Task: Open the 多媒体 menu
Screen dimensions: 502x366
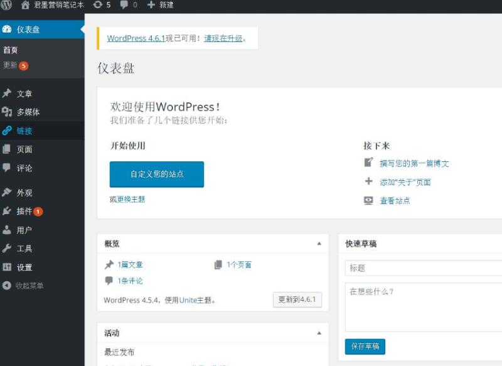Action: coord(28,112)
